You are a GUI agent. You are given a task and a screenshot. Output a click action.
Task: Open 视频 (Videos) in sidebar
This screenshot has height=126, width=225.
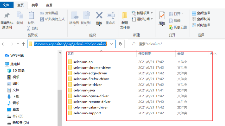pos(13,77)
